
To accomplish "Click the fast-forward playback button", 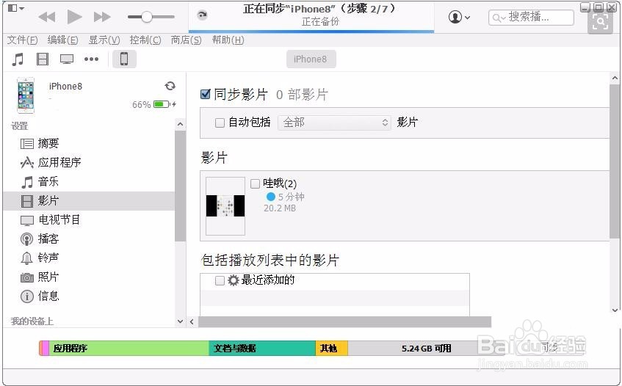I will (x=102, y=17).
